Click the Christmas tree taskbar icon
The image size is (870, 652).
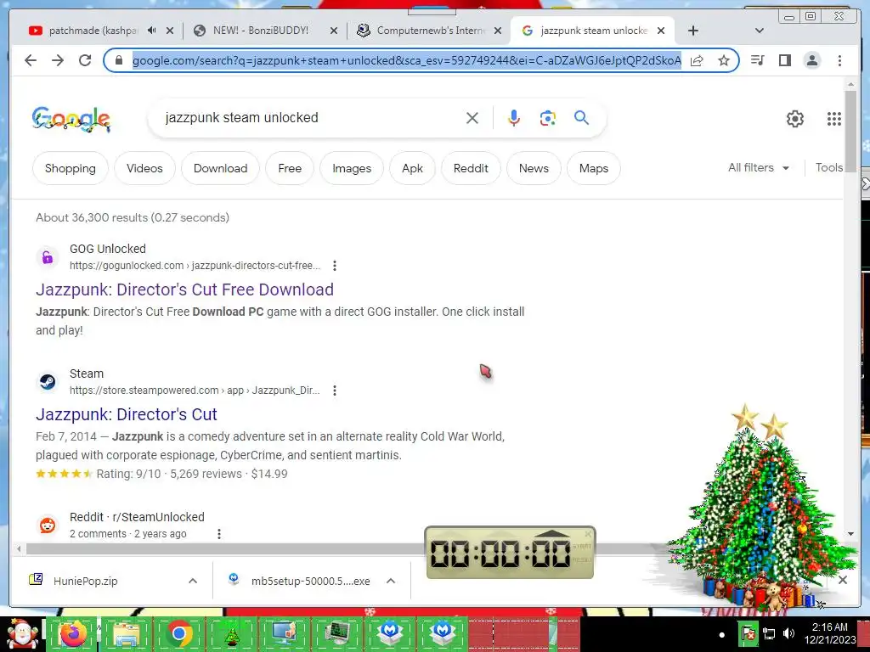(x=231, y=635)
